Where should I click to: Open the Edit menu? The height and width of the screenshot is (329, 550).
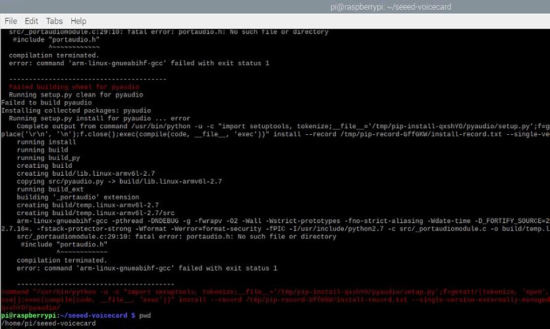pyautogui.click(x=31, y=21)
